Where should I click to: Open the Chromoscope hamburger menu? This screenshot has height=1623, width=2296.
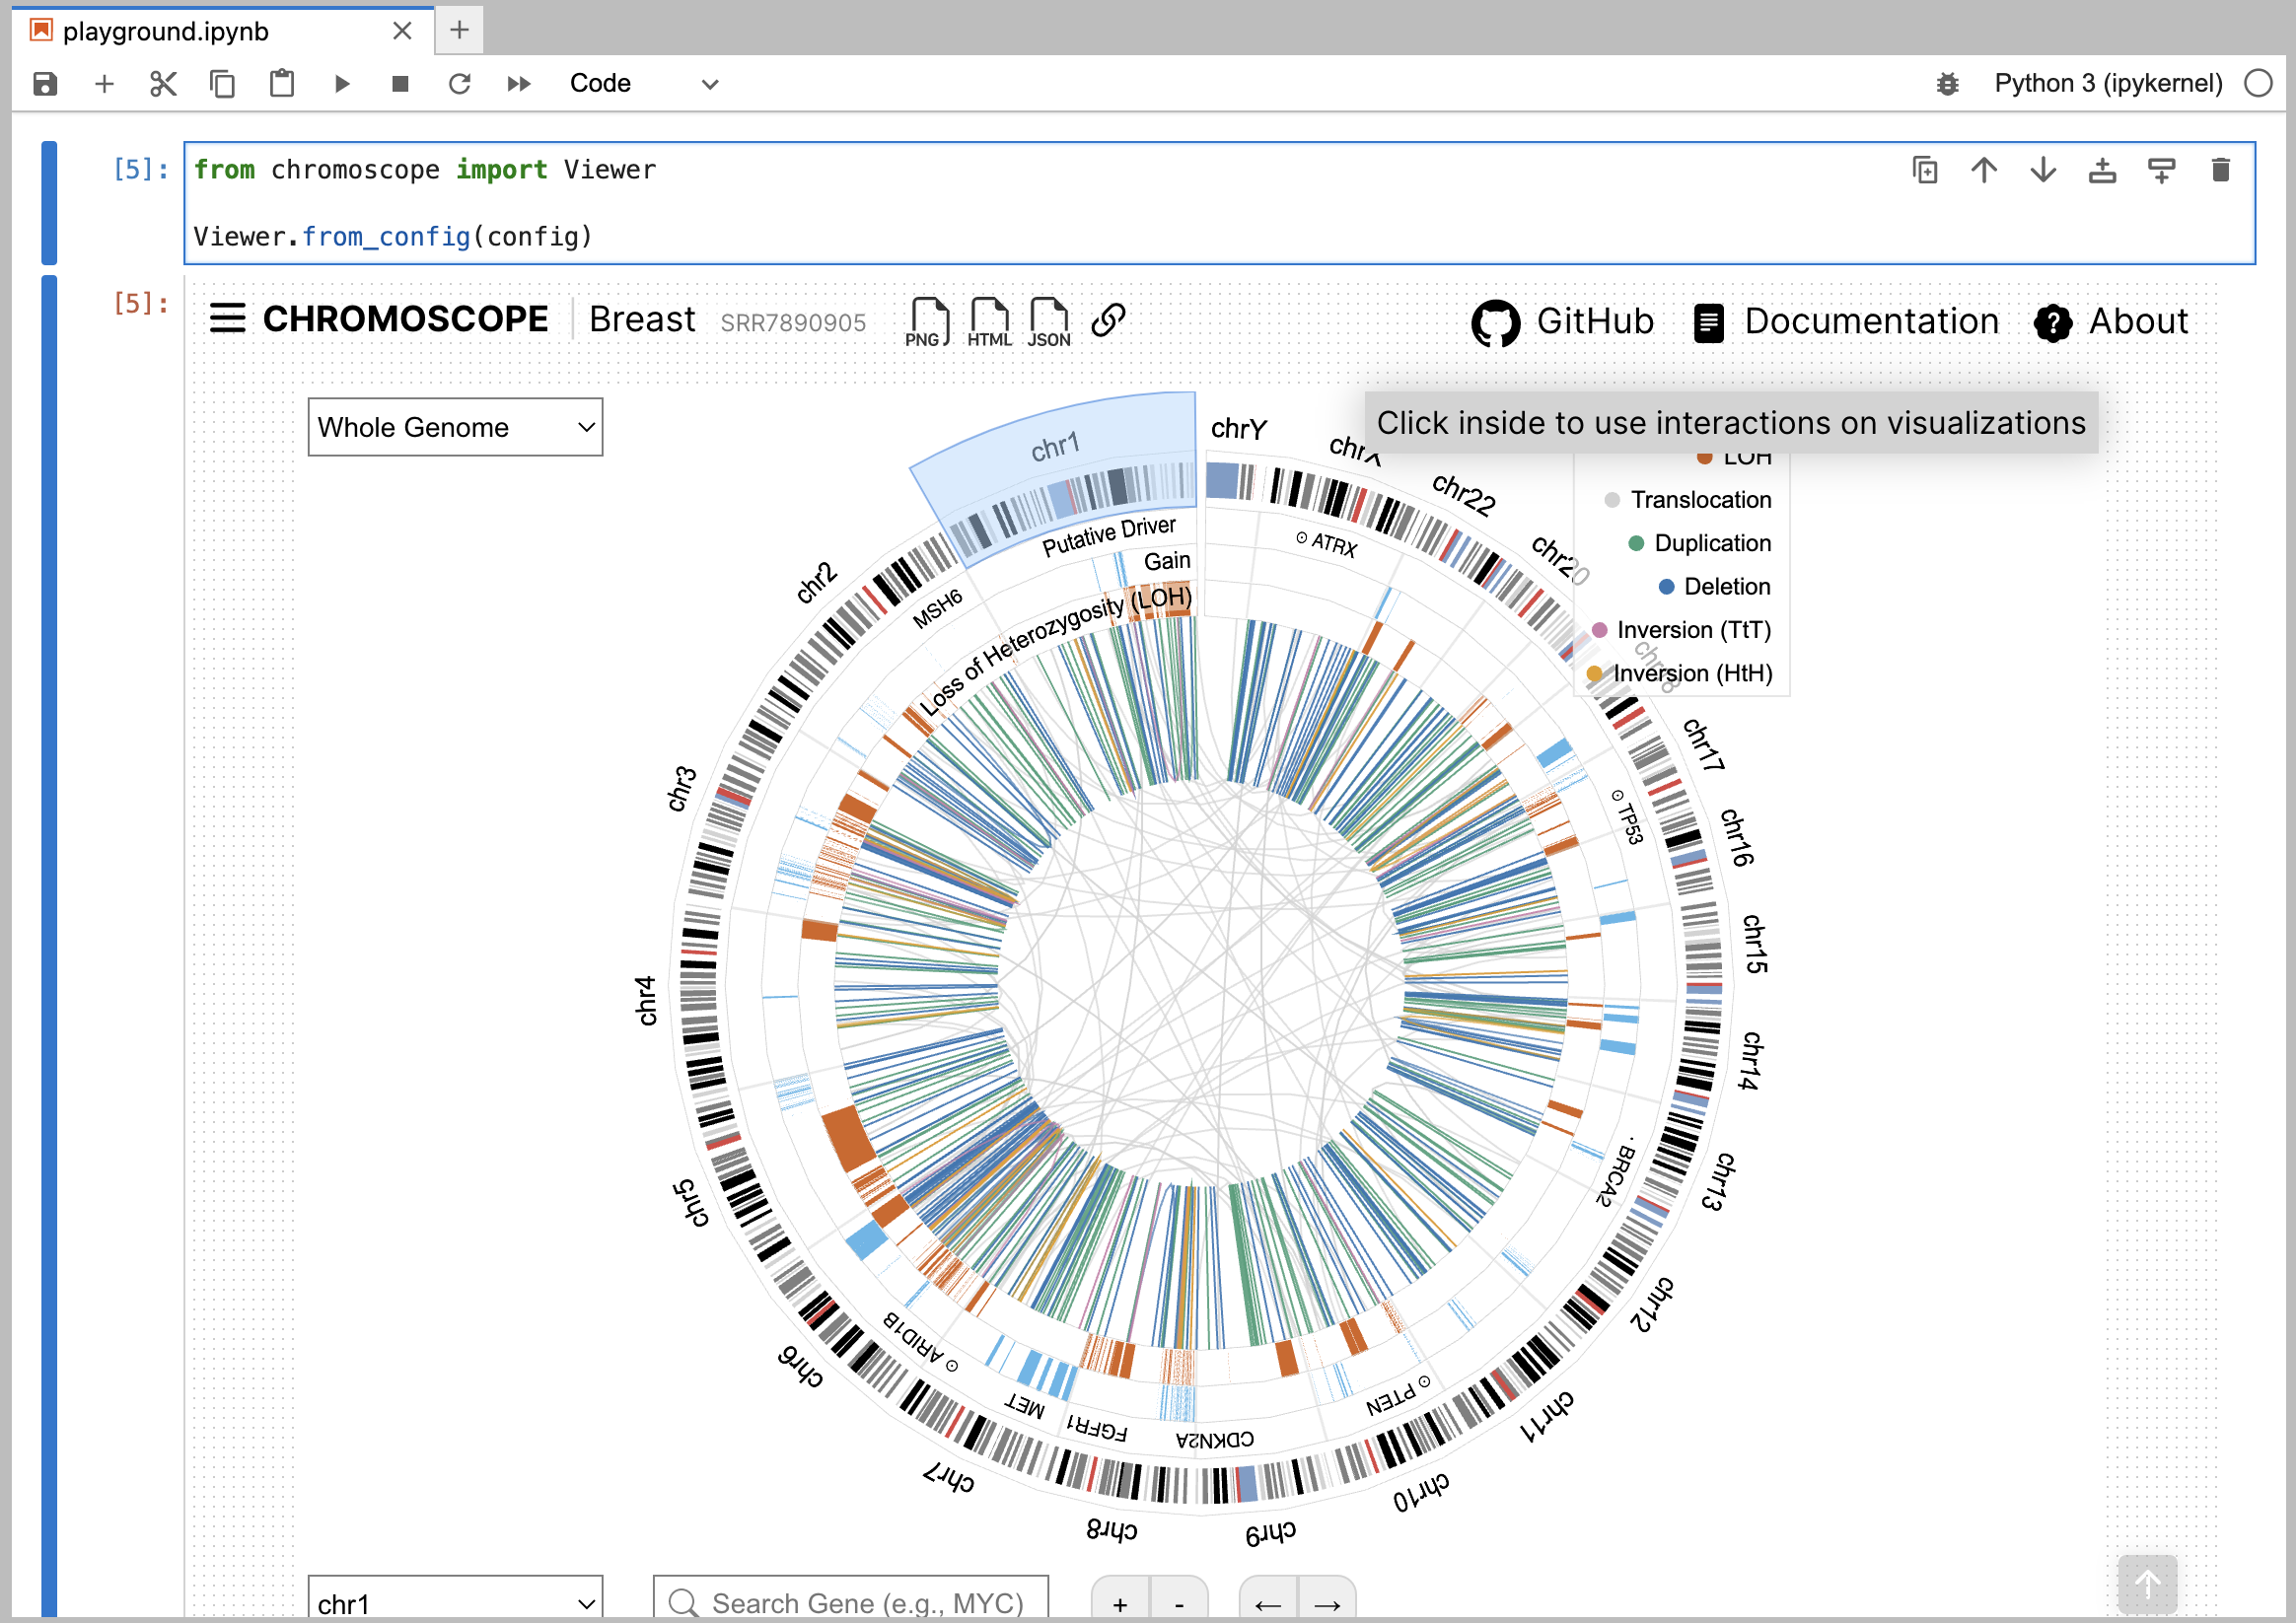[x=228, y=319]
